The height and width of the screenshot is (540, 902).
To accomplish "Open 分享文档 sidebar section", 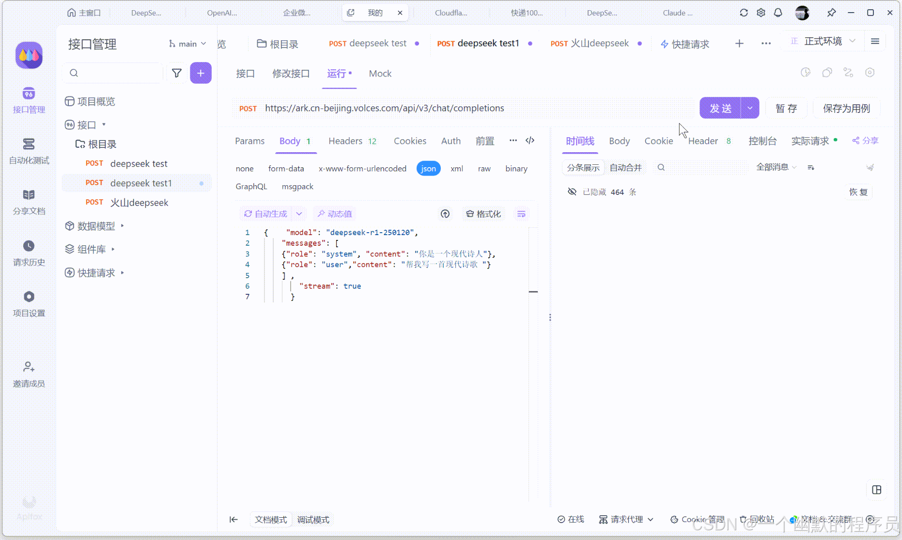I will pos(29,202).
